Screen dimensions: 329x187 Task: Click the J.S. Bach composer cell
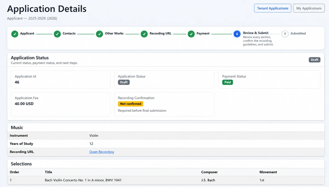click(208, 180)
